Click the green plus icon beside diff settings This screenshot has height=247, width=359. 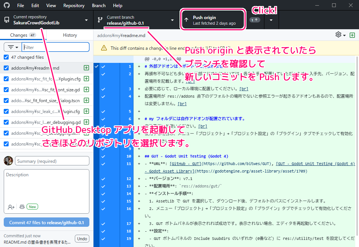(x=352, y=35)
